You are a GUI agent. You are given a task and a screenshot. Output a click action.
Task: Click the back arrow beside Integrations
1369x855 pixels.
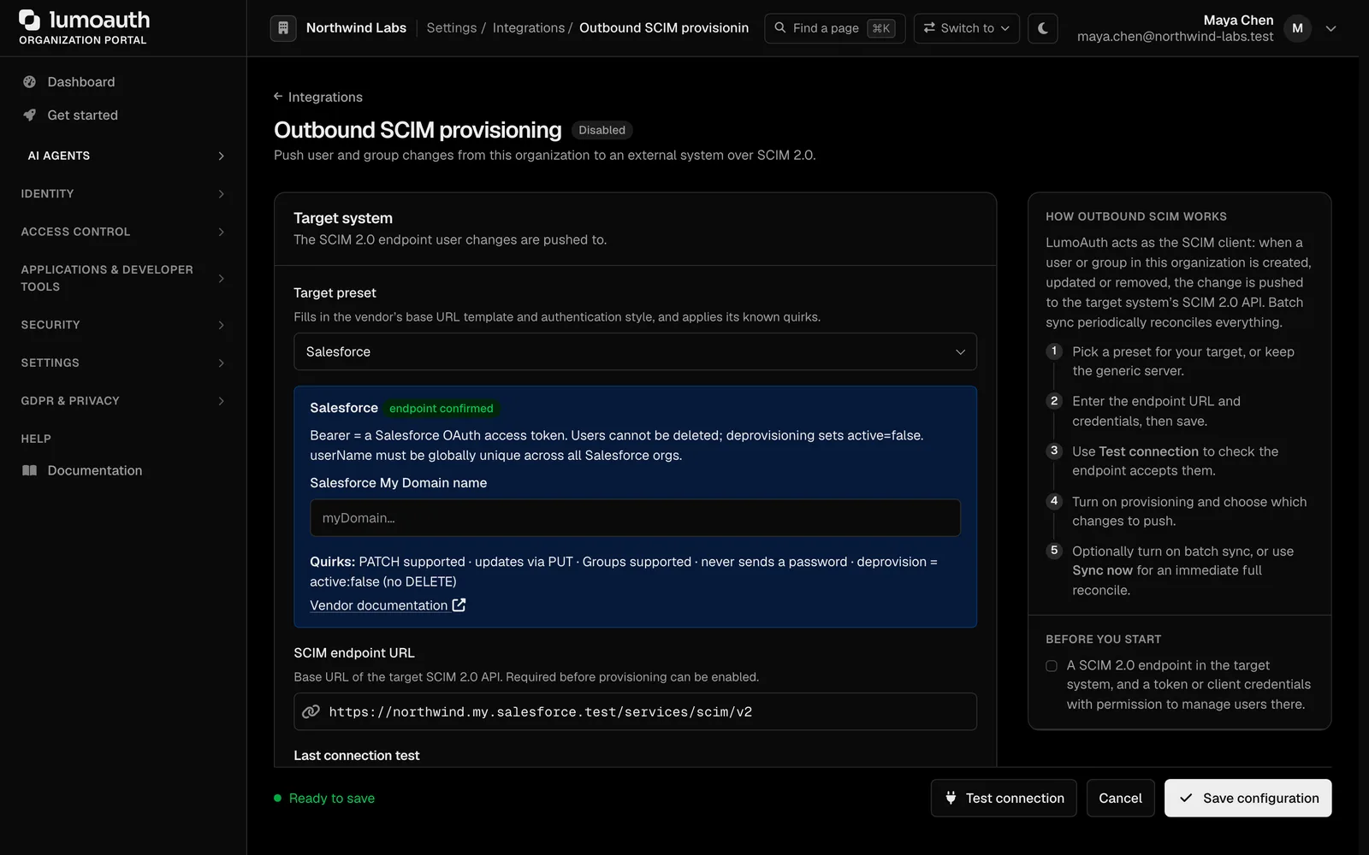point(278,97)
